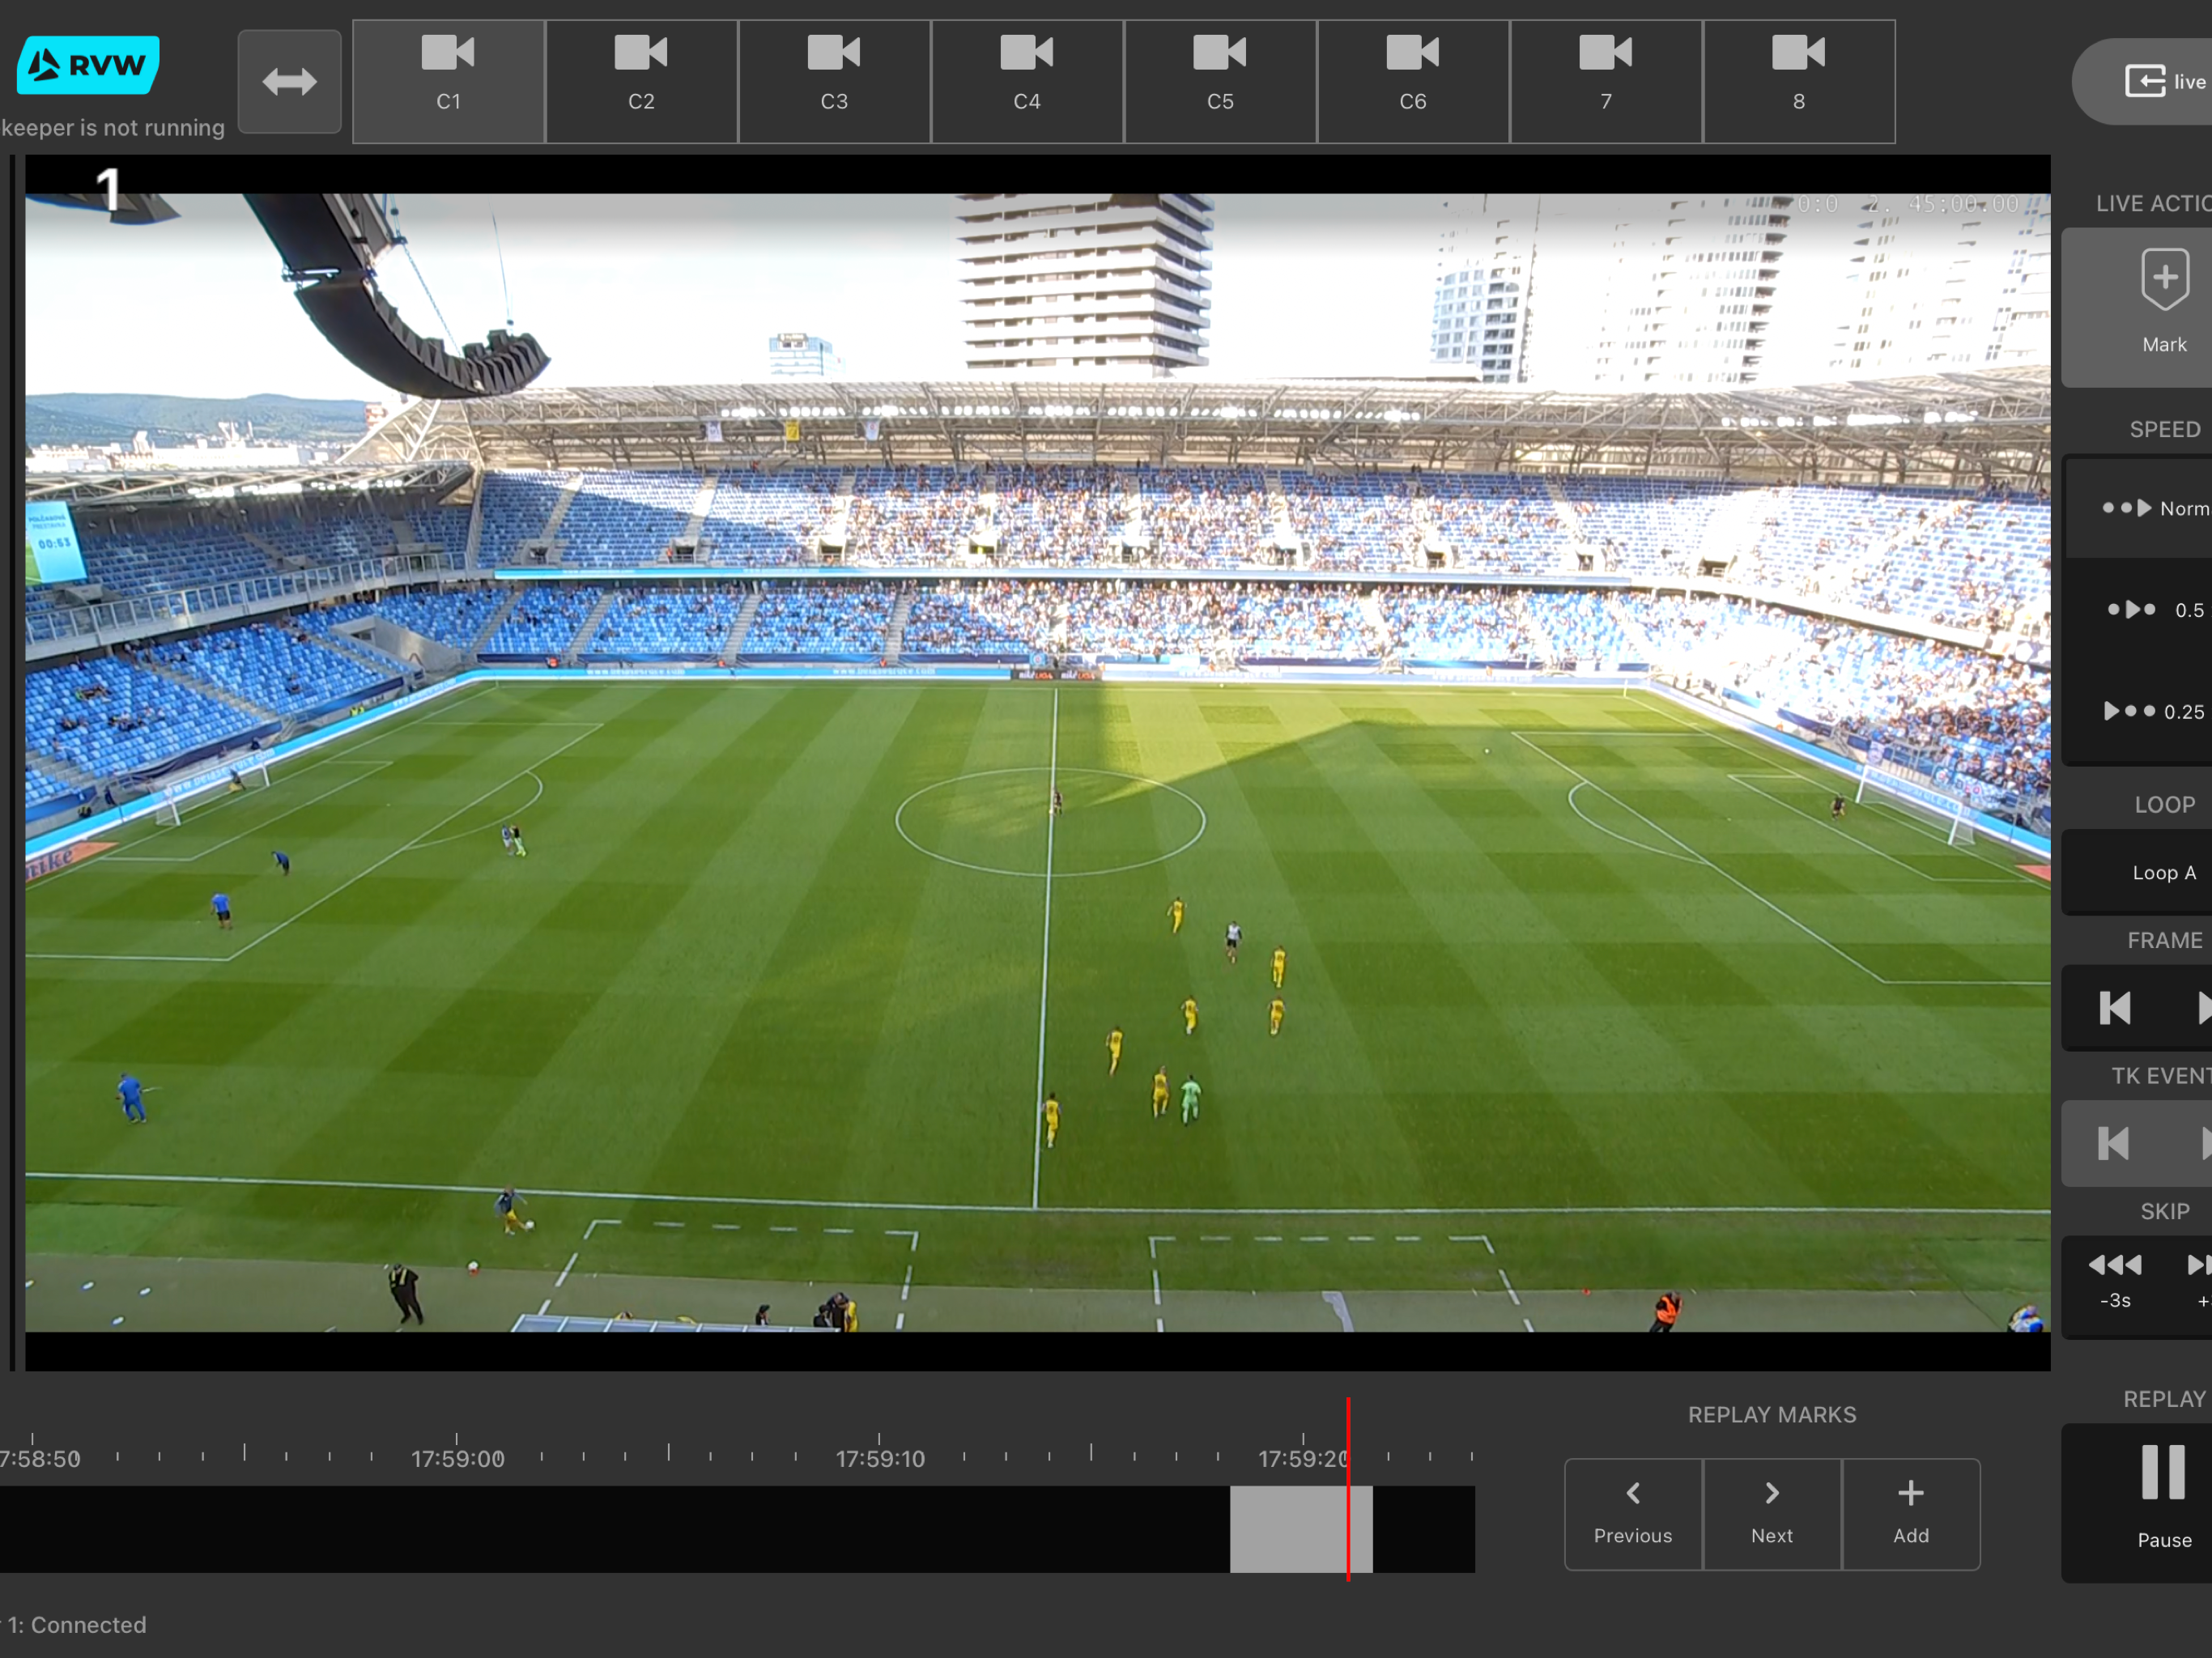Switch to camera C2
The height and width of the screenshot is (1658, 2212).
642,82
